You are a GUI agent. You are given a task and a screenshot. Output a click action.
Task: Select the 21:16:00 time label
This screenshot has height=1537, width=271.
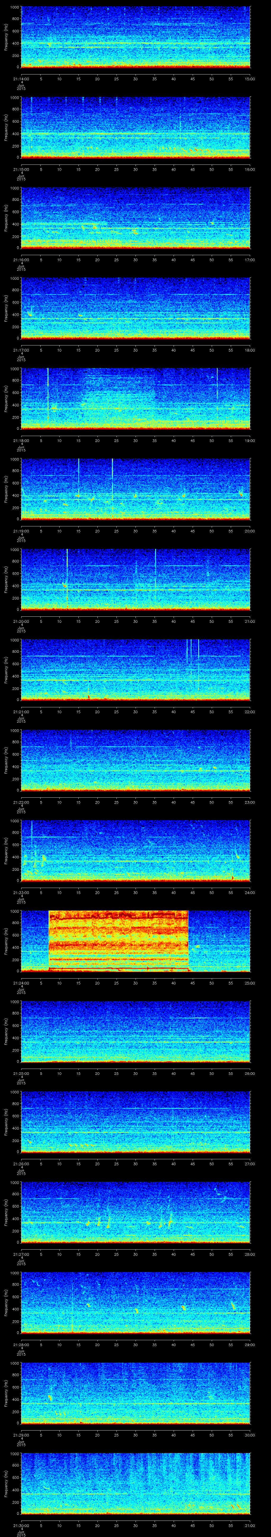(x=21, y=260)
